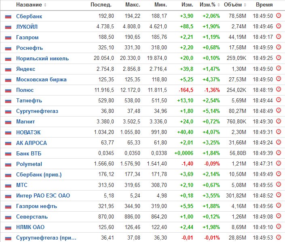Click the clock icon in НОВАТЭК row
Viewport: 285px width, 242px height.
(x=279, y=132)
